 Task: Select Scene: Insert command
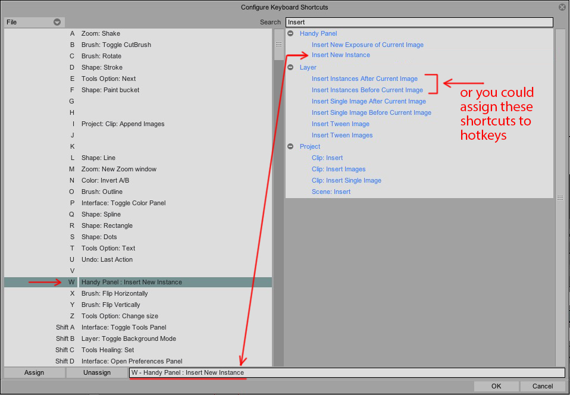[x=331, y=192]
